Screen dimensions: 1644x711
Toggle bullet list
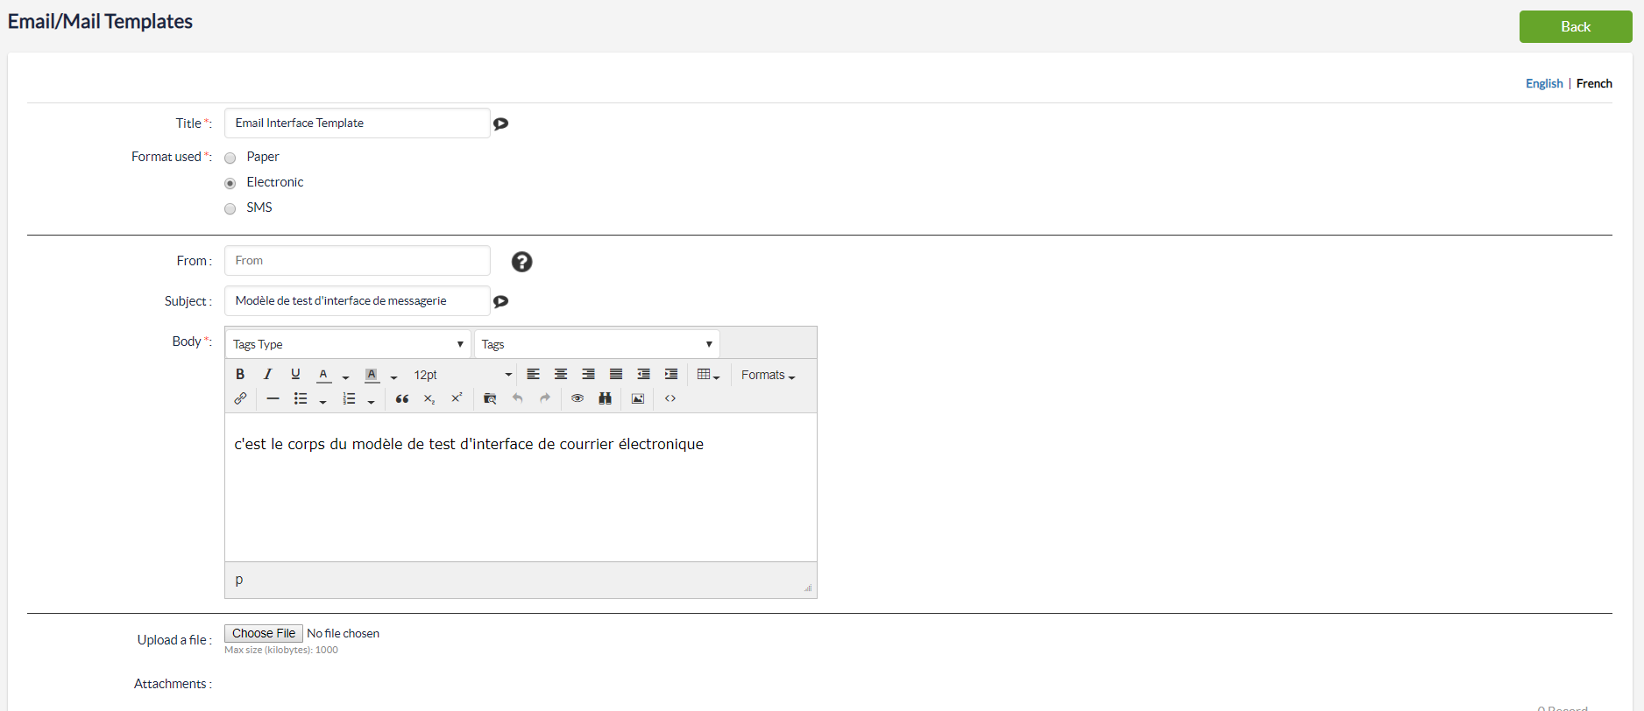click(301, 398)
